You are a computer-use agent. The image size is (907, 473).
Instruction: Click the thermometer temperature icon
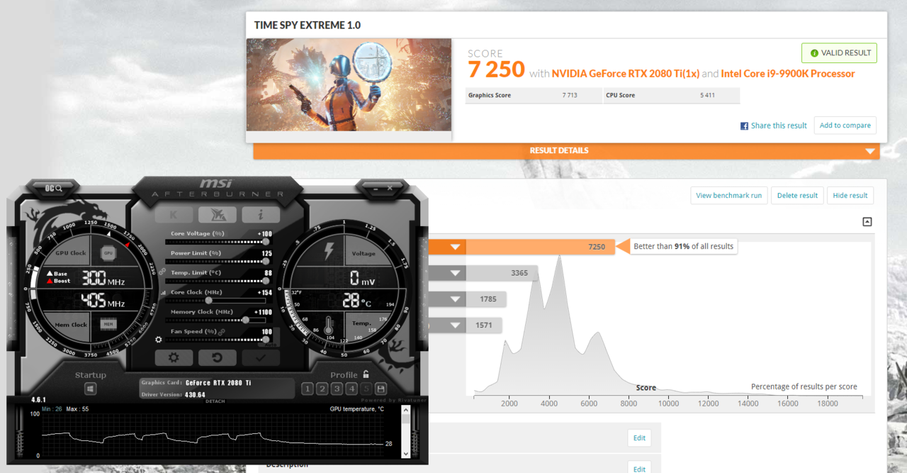tap(329, 325)
